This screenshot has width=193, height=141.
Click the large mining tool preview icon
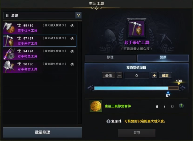[x=137, y=28]
